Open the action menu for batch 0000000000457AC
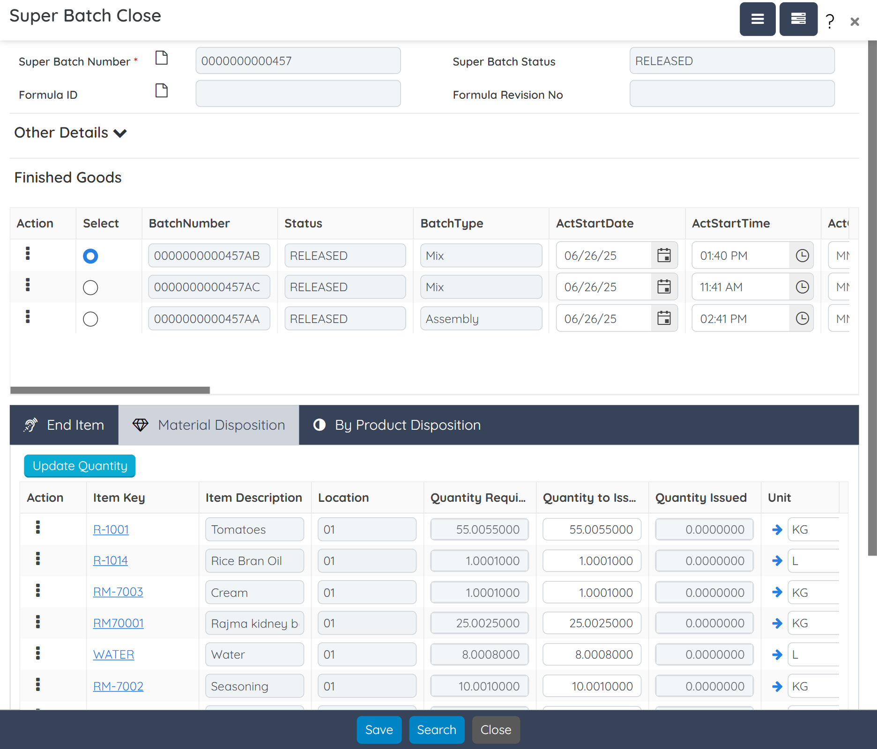Screen dimensions: 877x749 coord(28,285)
